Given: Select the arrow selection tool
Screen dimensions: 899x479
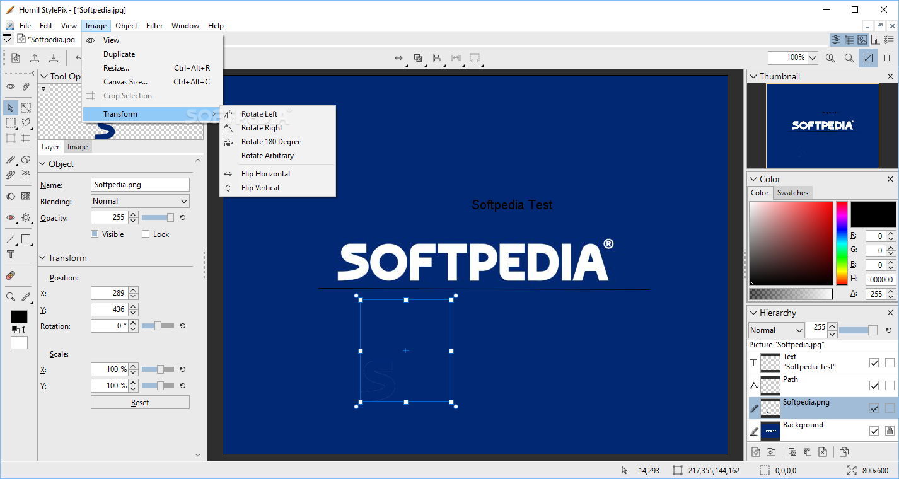Looking at the screenshot, I should [11, 108].
